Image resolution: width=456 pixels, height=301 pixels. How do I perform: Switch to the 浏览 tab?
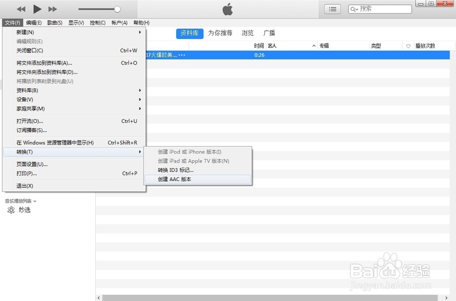(x=248, y=33)
